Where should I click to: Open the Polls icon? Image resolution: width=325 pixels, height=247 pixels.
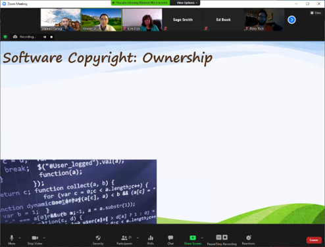pos(151,240)
